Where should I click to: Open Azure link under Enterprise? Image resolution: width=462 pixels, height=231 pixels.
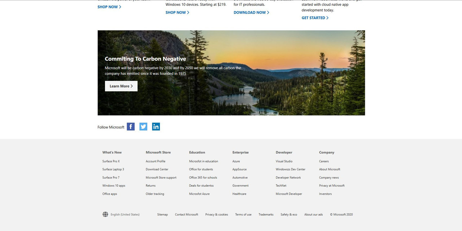pyautogui.click(x=236, y=161)
